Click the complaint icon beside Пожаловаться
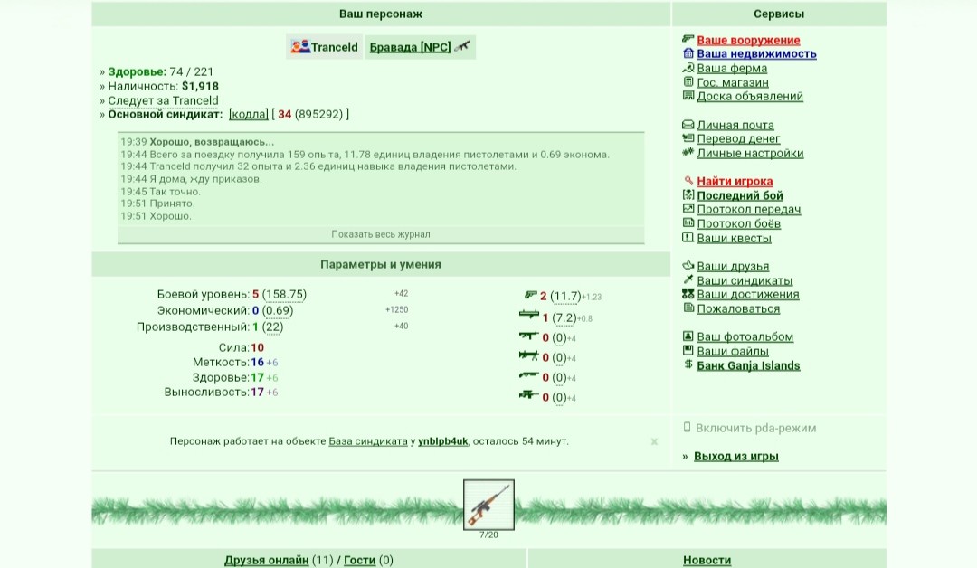The image size is (977, 568). (x=688, y=308)
